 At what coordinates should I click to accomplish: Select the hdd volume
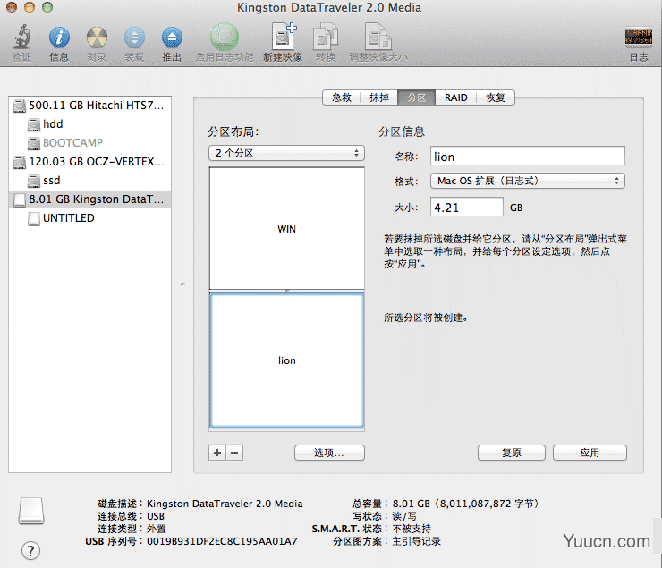point(89,124)
